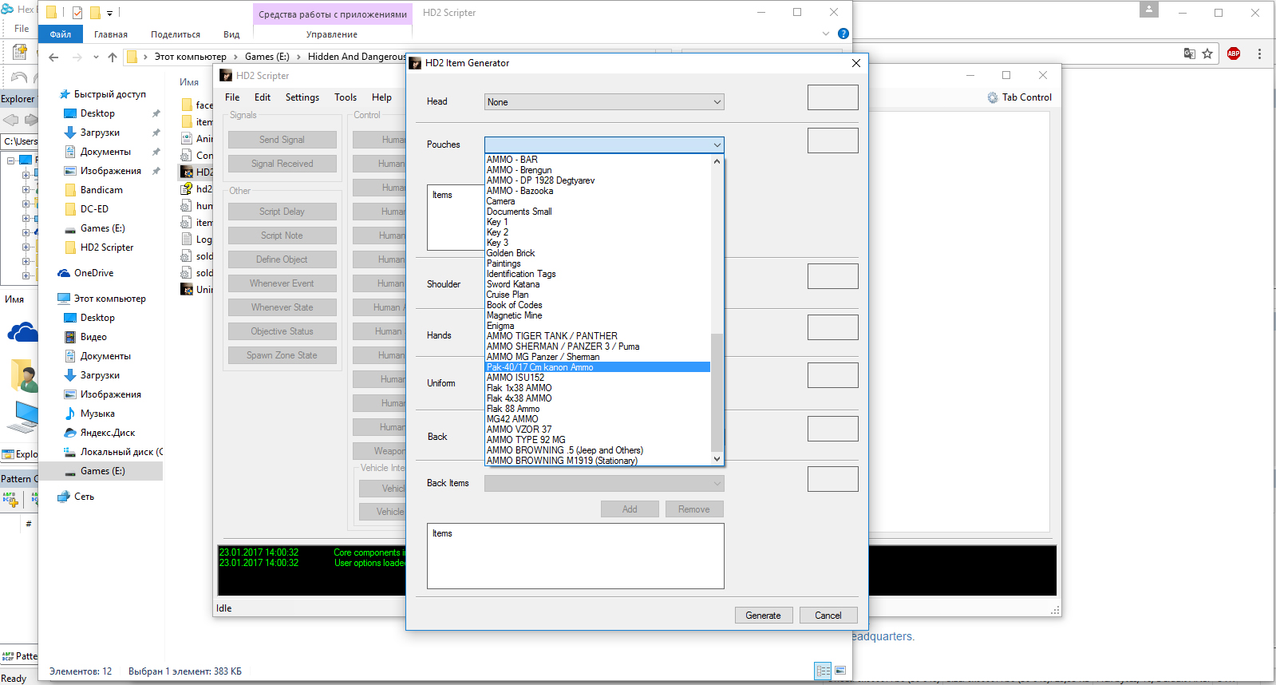
Task: Switch Explorer to large icons view
Action: [x=839, y=671]
